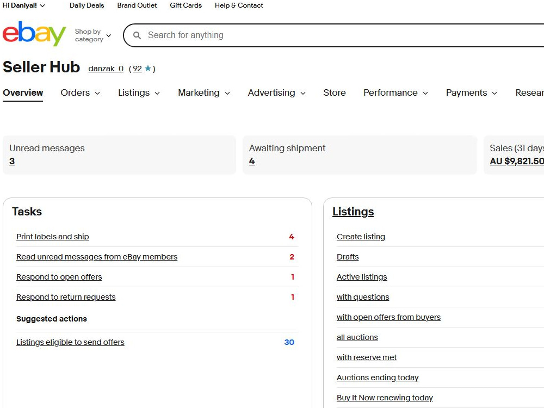Screen dimensions: 544x408
Task: Click the Awaiting shipment card
Action: pos(360,155)
